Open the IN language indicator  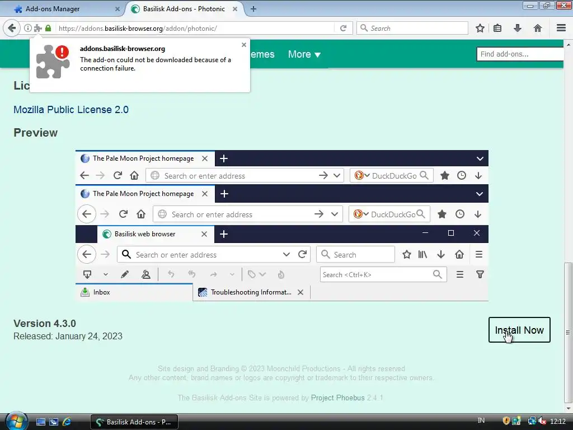coord(481,420)
